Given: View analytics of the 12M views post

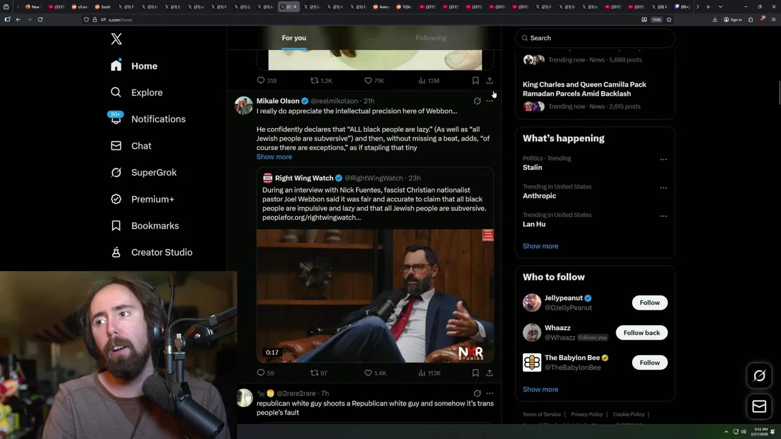Looking at the screenshot, I should [x=428, y=80].
